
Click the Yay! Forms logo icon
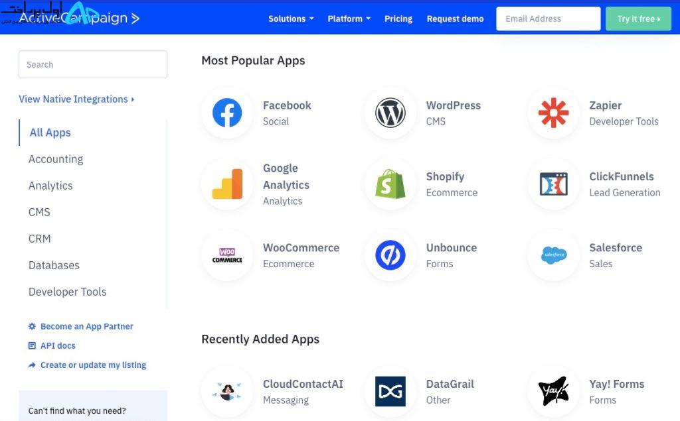(553, 391)
